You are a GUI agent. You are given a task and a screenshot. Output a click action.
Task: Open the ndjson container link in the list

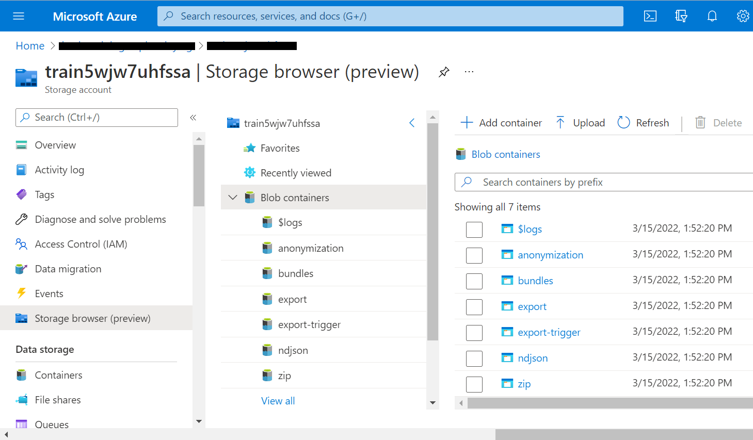point(533,358)
